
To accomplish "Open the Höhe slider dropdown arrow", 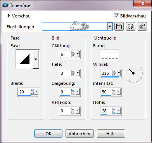I will pos(119,111).
